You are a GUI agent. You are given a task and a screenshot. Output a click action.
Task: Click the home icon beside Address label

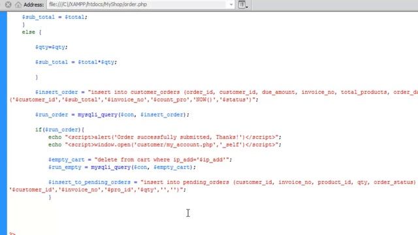(18, 5)
